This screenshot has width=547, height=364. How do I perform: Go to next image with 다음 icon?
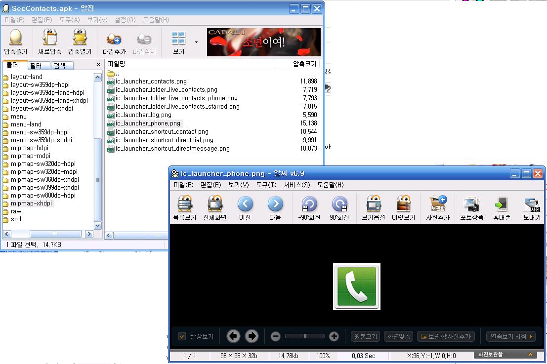[x=275, y=204]
